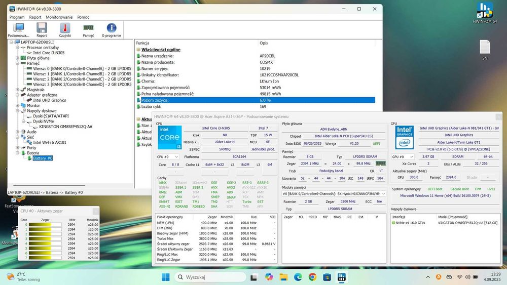Open the Program menu

(x=17, y=17)
